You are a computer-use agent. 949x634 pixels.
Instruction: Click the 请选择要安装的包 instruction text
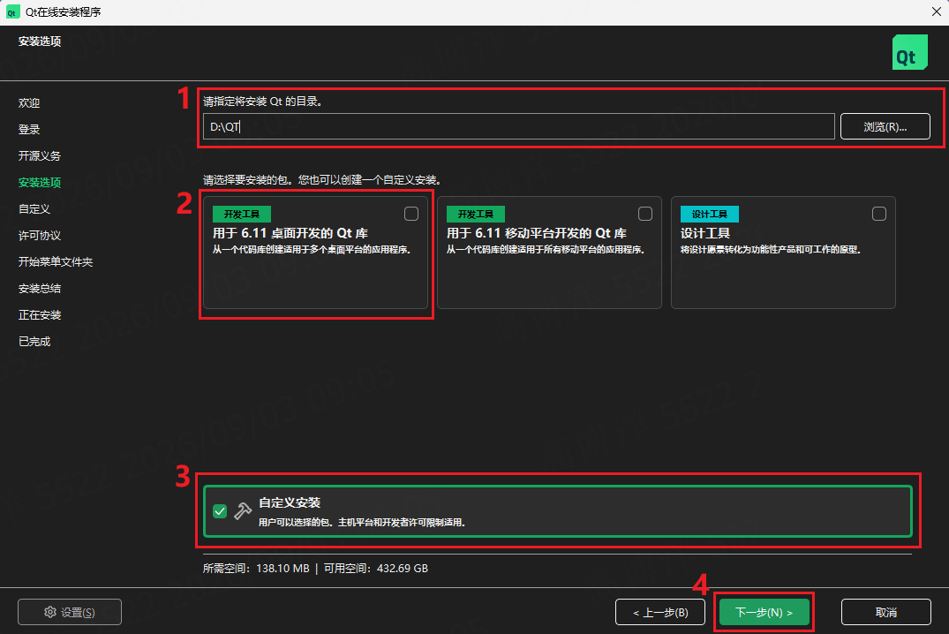pyautogui.click(x=322, y=180)
